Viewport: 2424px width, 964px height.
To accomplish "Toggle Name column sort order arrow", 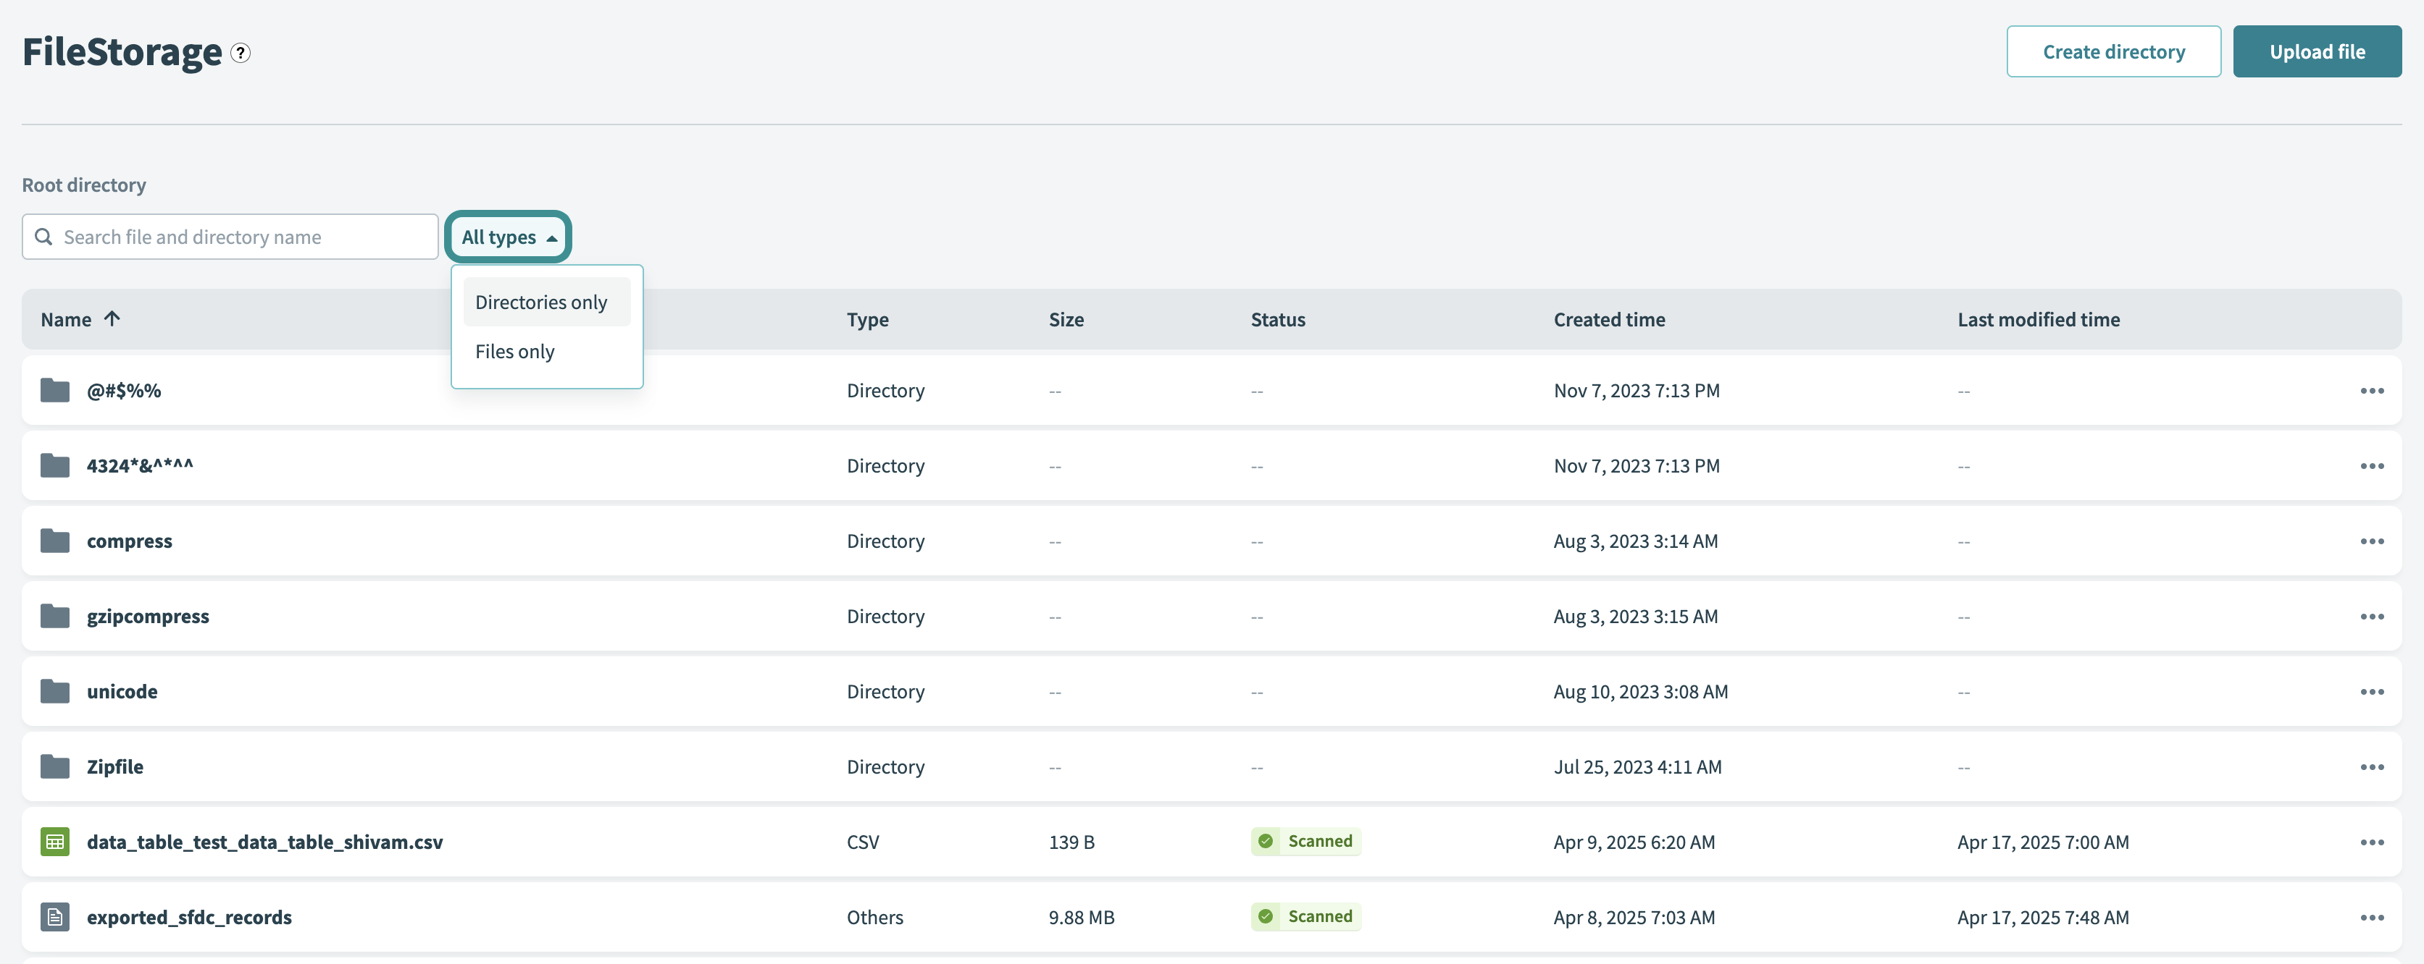I will tap(112, 319).
